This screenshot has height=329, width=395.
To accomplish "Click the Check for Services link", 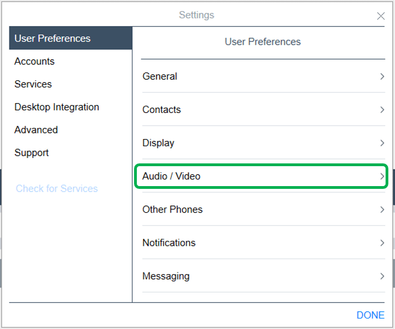I will pyautogui.click(x=57, y=189).
